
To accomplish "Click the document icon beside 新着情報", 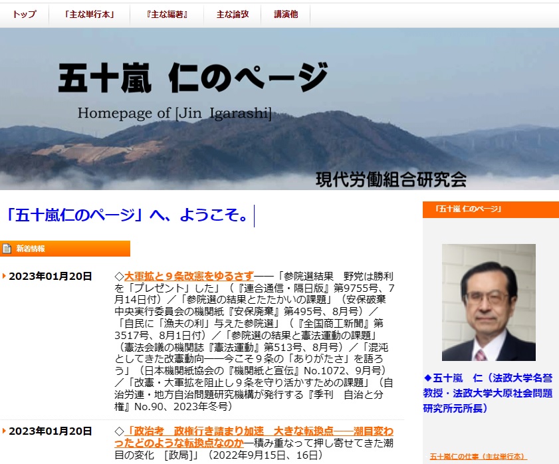I will [7, 249].
